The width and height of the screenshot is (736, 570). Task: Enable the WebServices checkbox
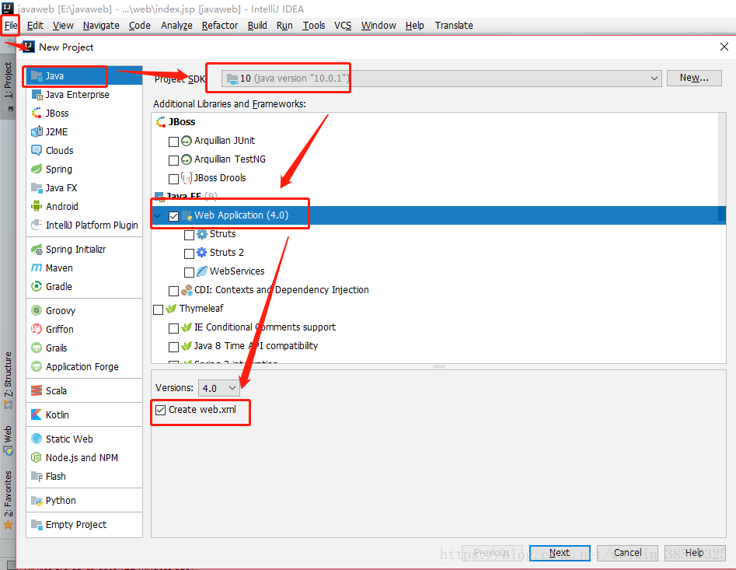click(x=189, y=272)
